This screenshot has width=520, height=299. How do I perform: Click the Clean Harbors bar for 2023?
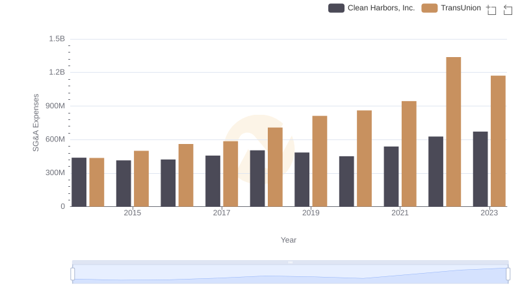(480, 169)
